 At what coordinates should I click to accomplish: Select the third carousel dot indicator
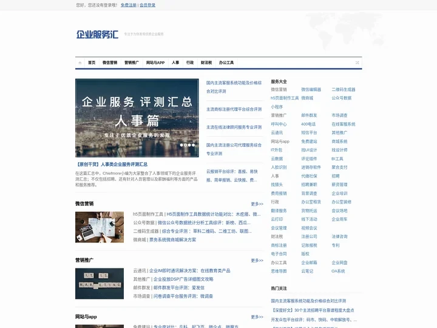click(189, 145)
